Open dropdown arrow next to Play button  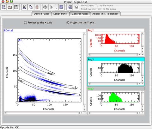click(x=57, y=7)
